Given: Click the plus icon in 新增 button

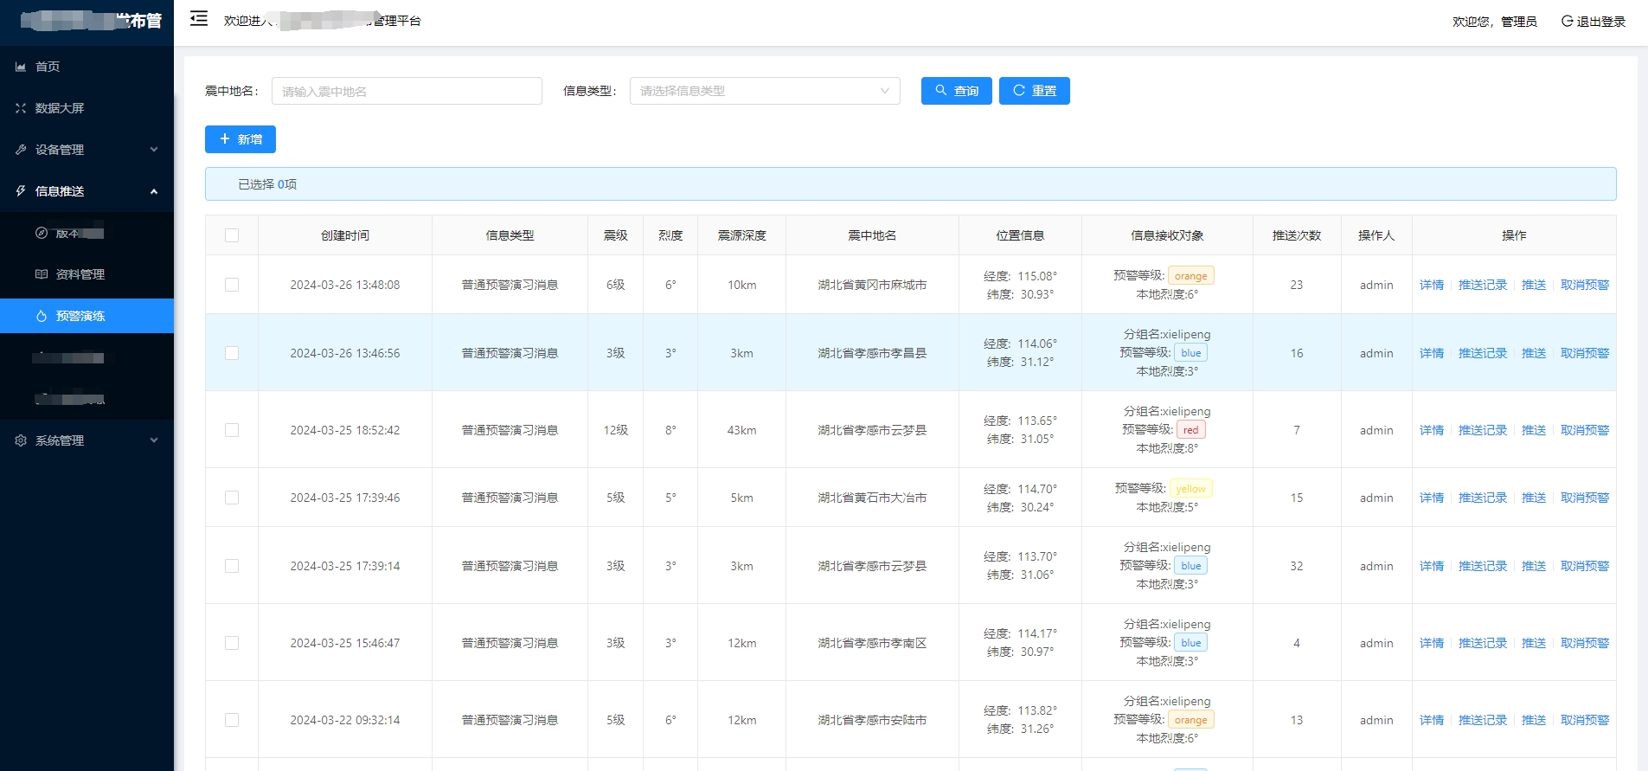Looking at the screenshot, I should 225,138.
